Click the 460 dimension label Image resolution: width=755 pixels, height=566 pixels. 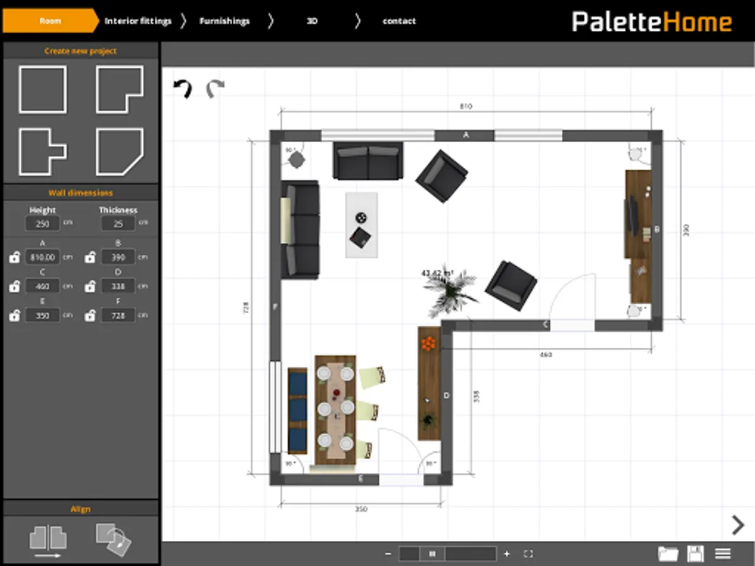546,355
